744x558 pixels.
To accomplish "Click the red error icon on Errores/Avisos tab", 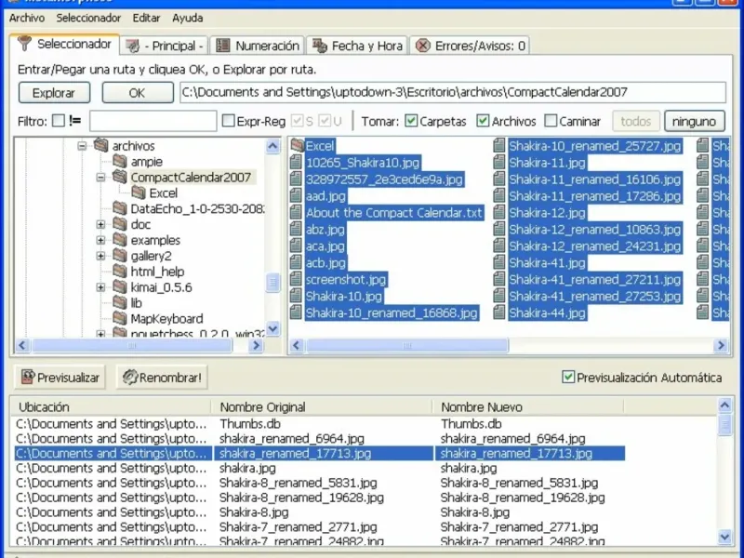I will (423, 46).
